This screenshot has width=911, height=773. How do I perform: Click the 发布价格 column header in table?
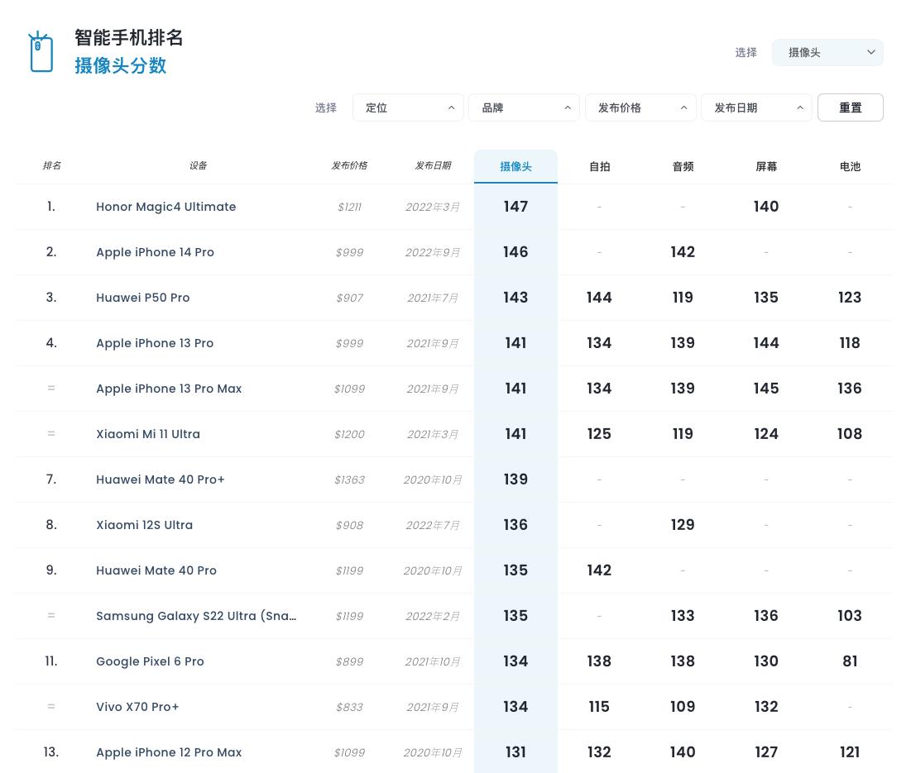click(x=349, y=165)
